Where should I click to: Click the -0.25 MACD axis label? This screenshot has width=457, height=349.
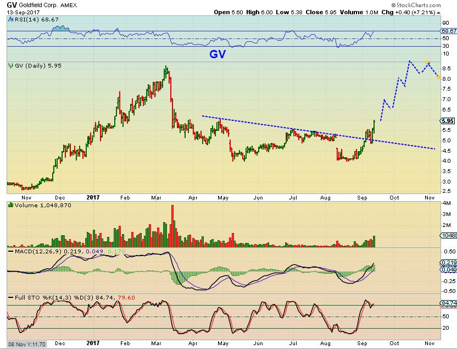click(x=449, y=281)
